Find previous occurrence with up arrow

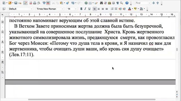click(x=158, y=3)
